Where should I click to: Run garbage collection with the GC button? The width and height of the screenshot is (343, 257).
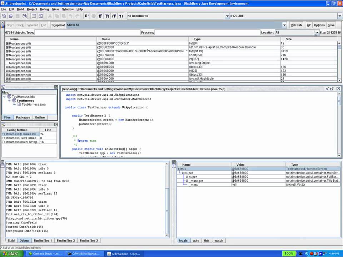pos(309,25)
